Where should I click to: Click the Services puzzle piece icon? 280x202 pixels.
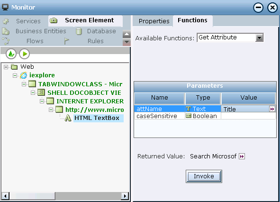tap(6, 21)
